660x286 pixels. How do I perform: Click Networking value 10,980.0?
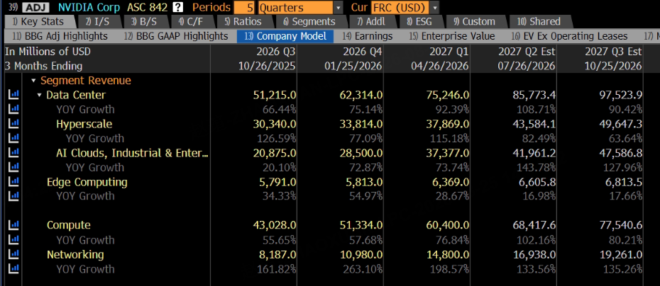coord(361,254)
